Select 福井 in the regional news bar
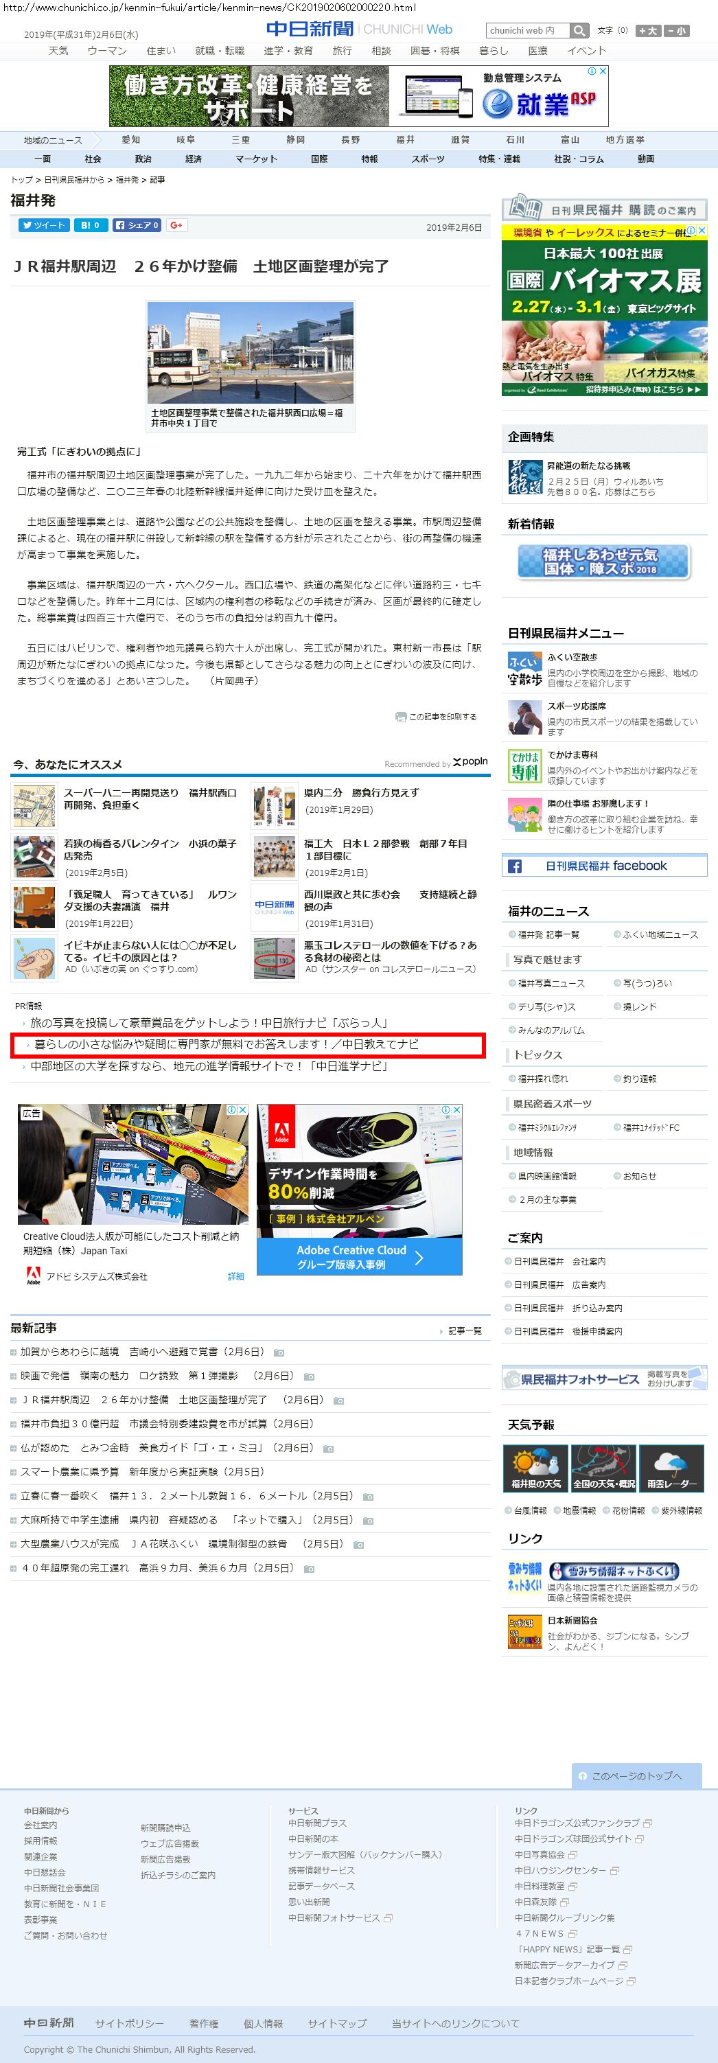The width and height of the screenshot is (718, 2063). pos(405,139)
